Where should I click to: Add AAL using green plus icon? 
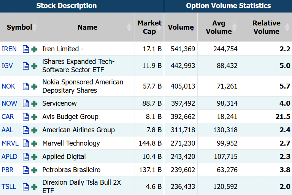pos(34,130)
